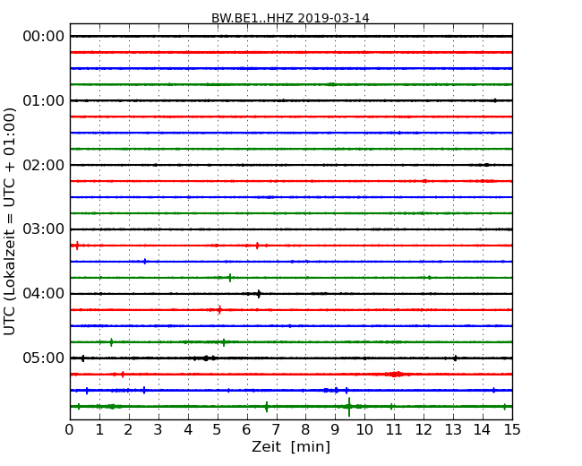This screenshot has width=582, height=466.
Task: Select the red spike near minute 5, 04:15 trace
Action: coord(219,310)
